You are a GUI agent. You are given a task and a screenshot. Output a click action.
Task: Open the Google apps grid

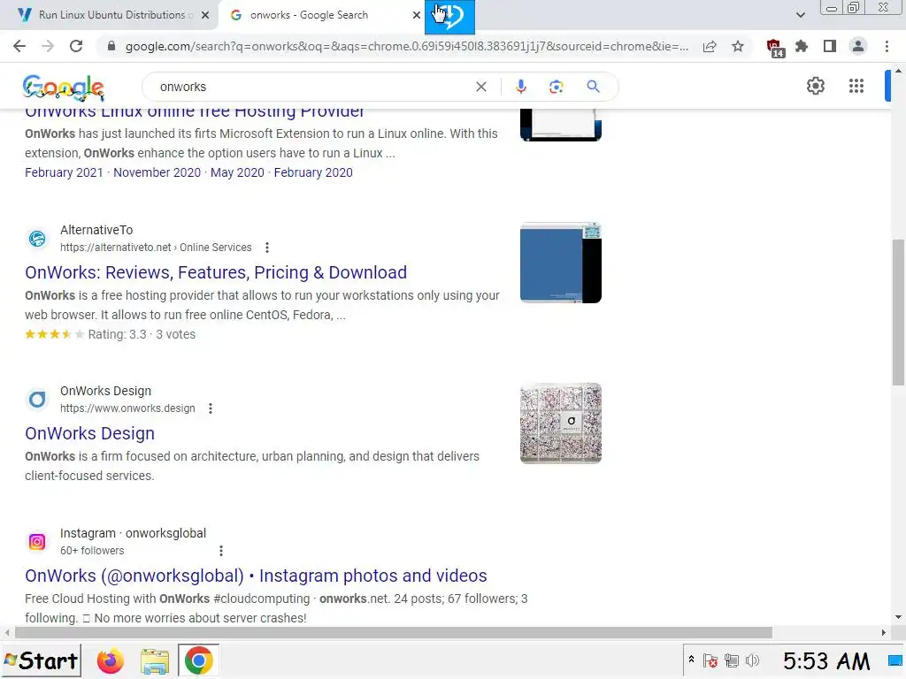[856, 86]
